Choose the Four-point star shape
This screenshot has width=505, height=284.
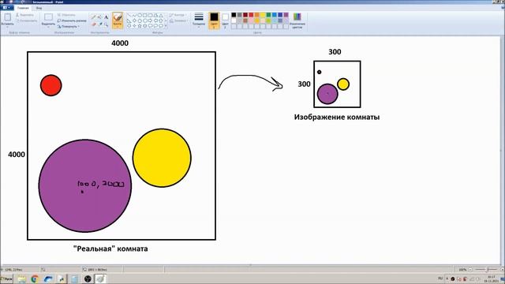[134, 26]
